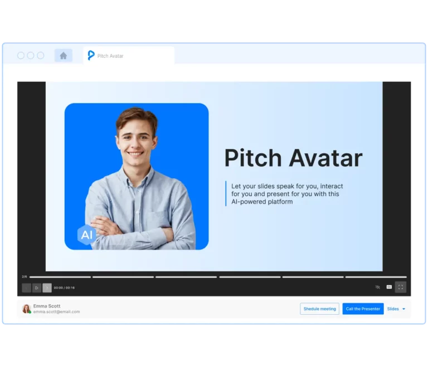Screen dimensions: 428x371
Task: Jump to fifth progress segment
Action: pos(313,277)
